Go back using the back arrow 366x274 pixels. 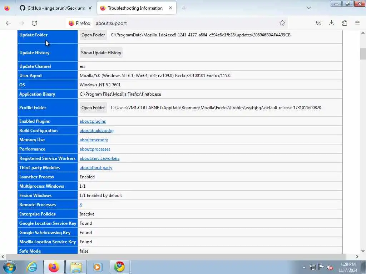(x=9, y=23)
